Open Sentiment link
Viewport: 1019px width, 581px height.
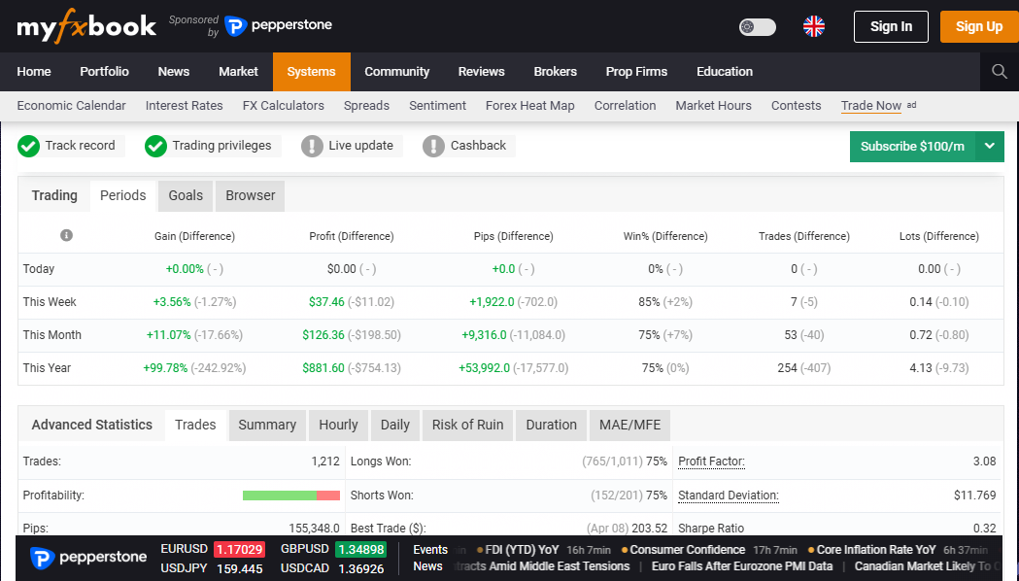pyautogui.click(x=437, y=105)
